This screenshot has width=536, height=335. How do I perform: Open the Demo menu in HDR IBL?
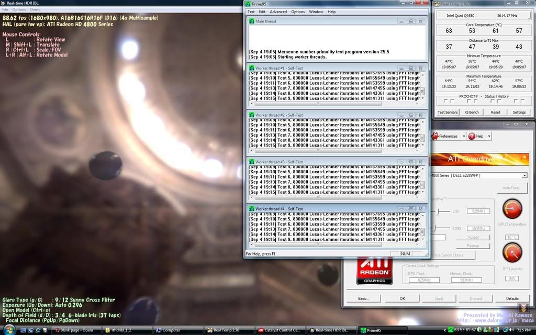pos(35,9)
